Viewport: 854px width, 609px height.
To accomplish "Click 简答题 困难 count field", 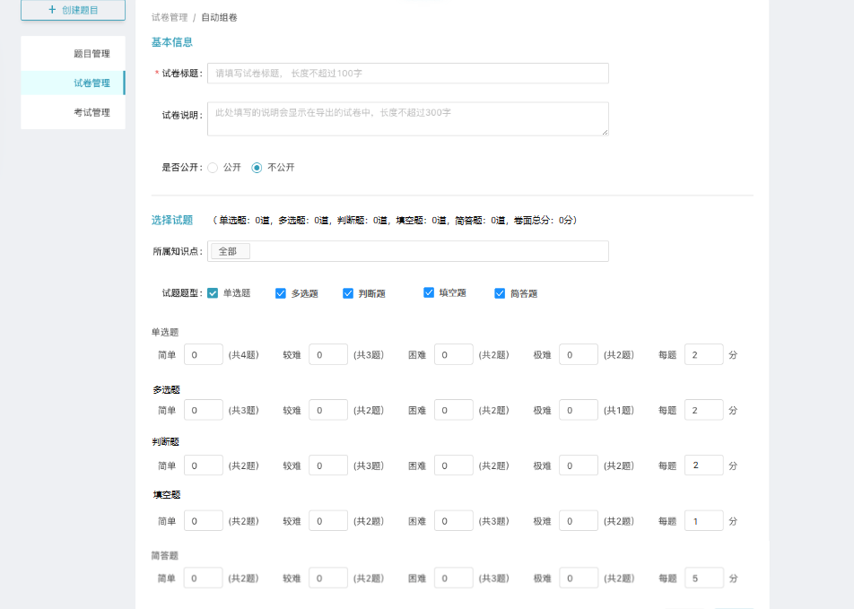I will [454, 578].
